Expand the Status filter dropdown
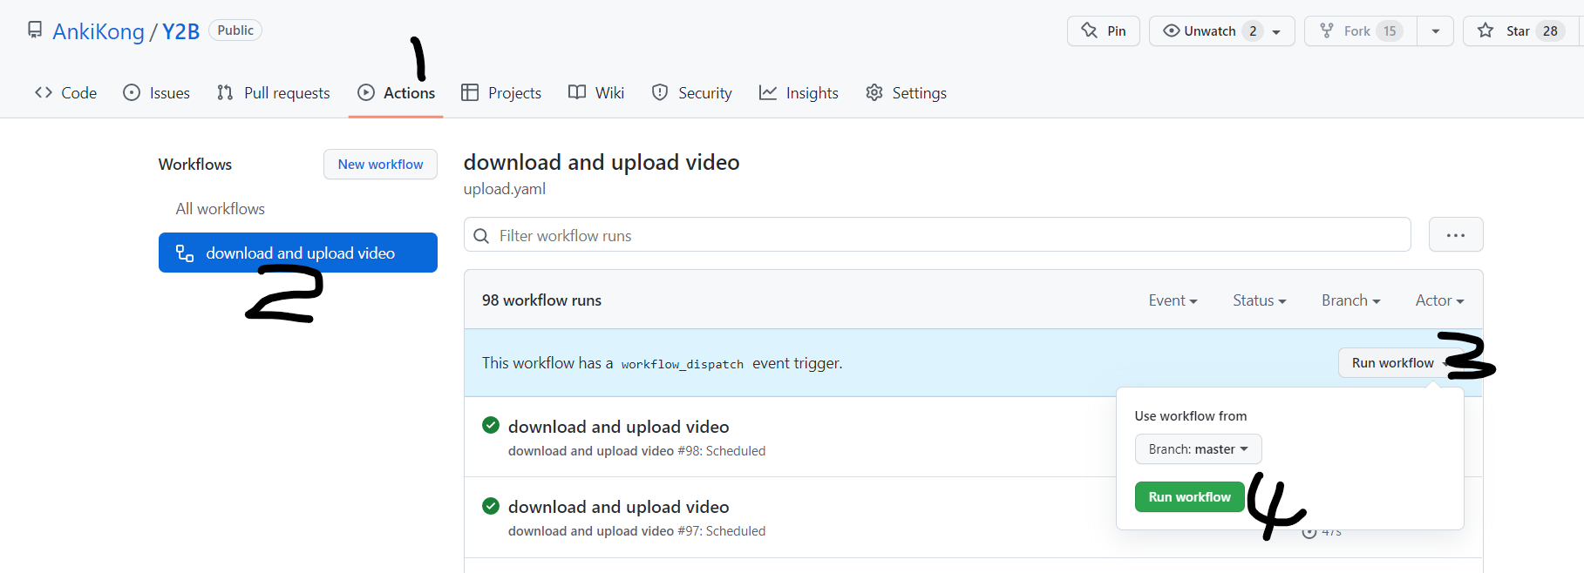Viewport: 1584px width, 573px height. [x=1259, y=300]
